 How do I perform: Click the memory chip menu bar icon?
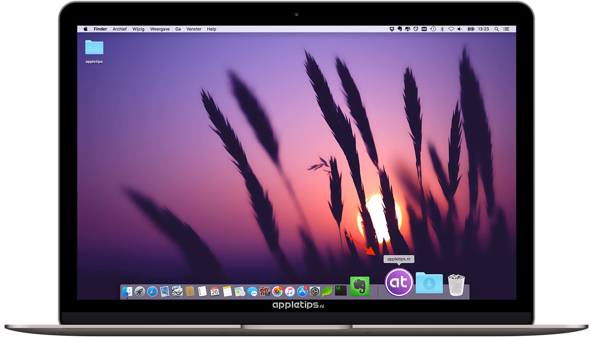click(x=424, y=29)
